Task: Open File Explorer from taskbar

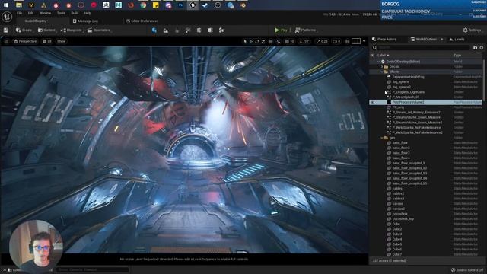Action: point(18,5)
